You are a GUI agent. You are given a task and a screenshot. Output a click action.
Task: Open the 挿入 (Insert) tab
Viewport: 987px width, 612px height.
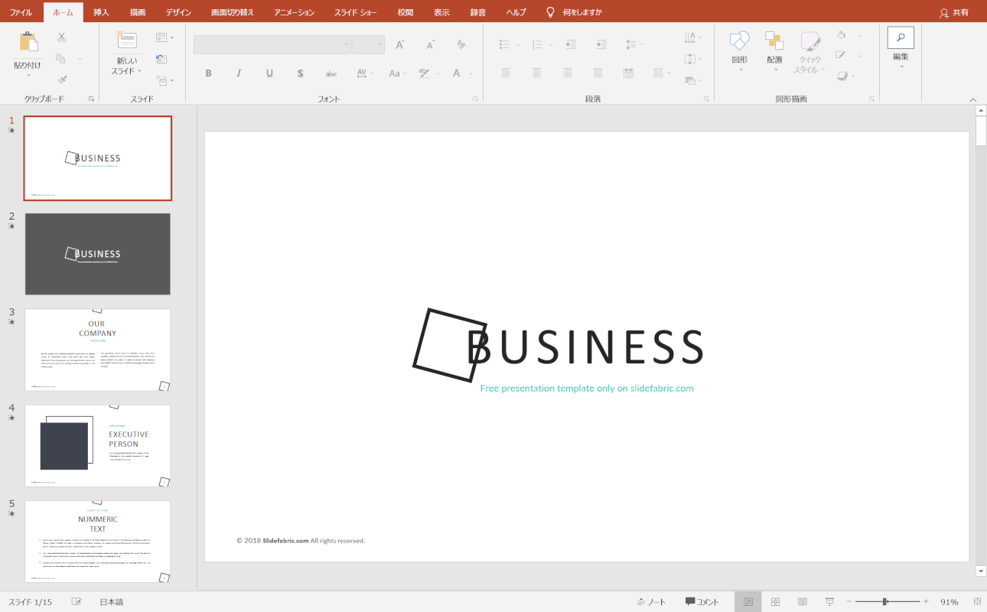[101, 12]
